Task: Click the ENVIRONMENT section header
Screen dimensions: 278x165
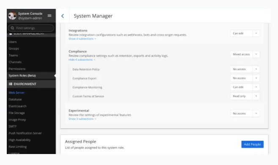Action: pyautogui.click(x=31, y=84)
